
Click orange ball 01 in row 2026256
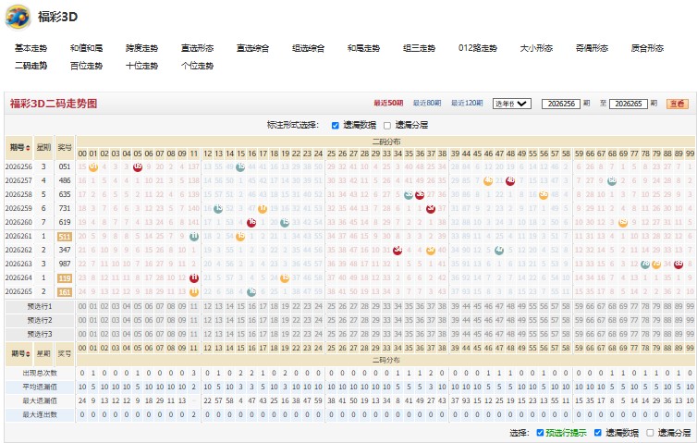coord(93,167)
